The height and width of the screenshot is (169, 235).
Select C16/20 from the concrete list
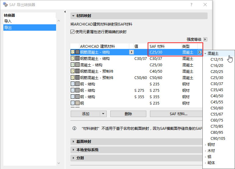217,66
